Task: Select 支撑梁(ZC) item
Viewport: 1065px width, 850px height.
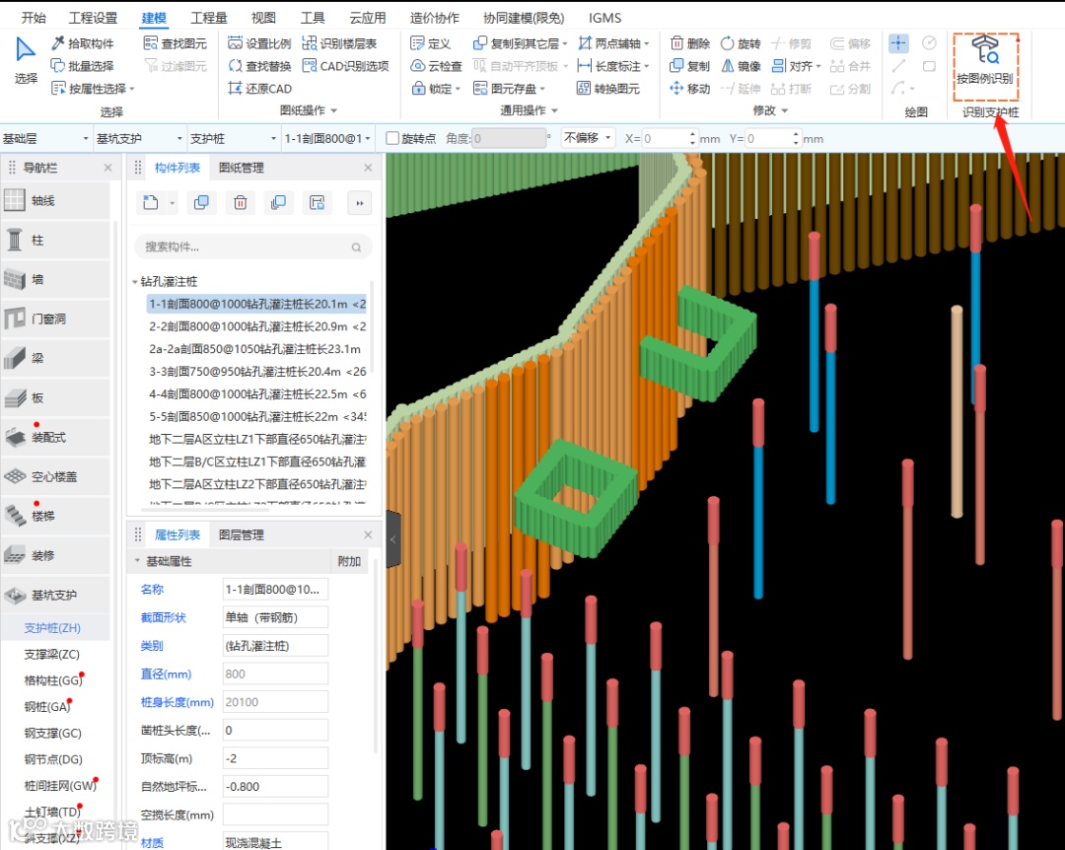Action: point(52,655)
